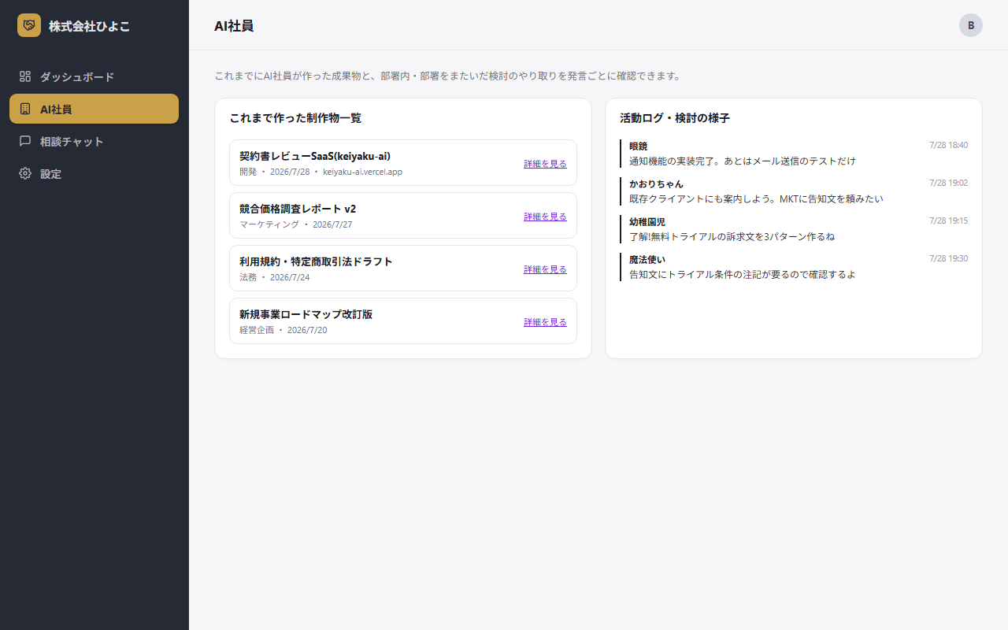Select the log entry from かおりちゃん
Image resolution: width=1008 pixels, height=630 pixels.
794,191
